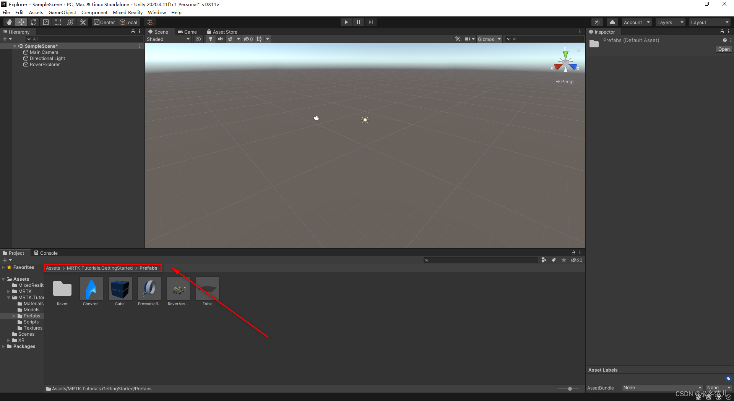Open the File menu

click(x=6, y=12)
